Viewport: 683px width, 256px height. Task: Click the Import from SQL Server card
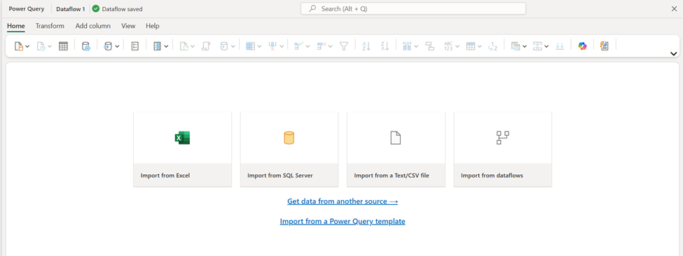[289, 150]
